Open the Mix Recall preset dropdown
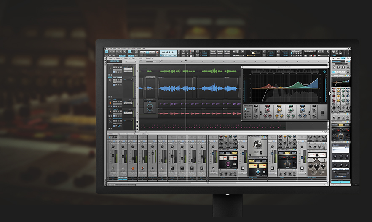 (238, 55)
